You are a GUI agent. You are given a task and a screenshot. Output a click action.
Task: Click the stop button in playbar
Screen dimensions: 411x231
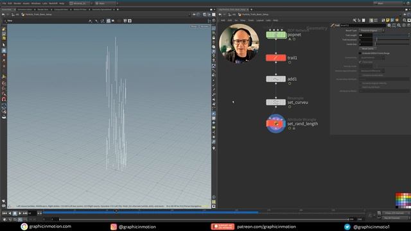(x=15, y=213)
